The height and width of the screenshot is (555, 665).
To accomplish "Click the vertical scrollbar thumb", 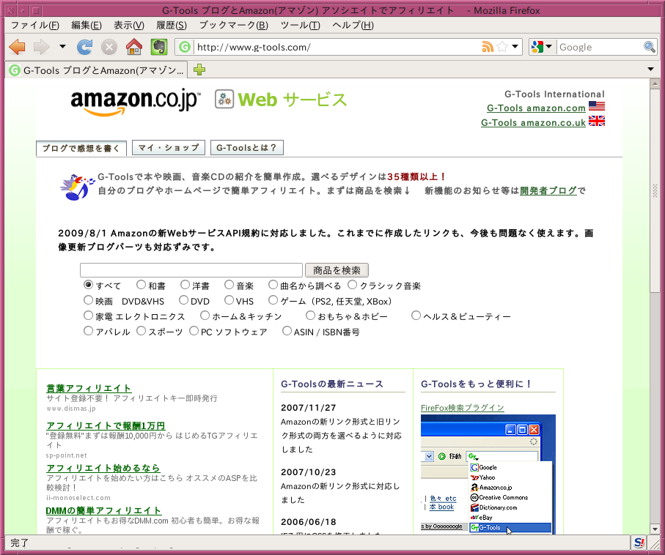I will point(655,191).
